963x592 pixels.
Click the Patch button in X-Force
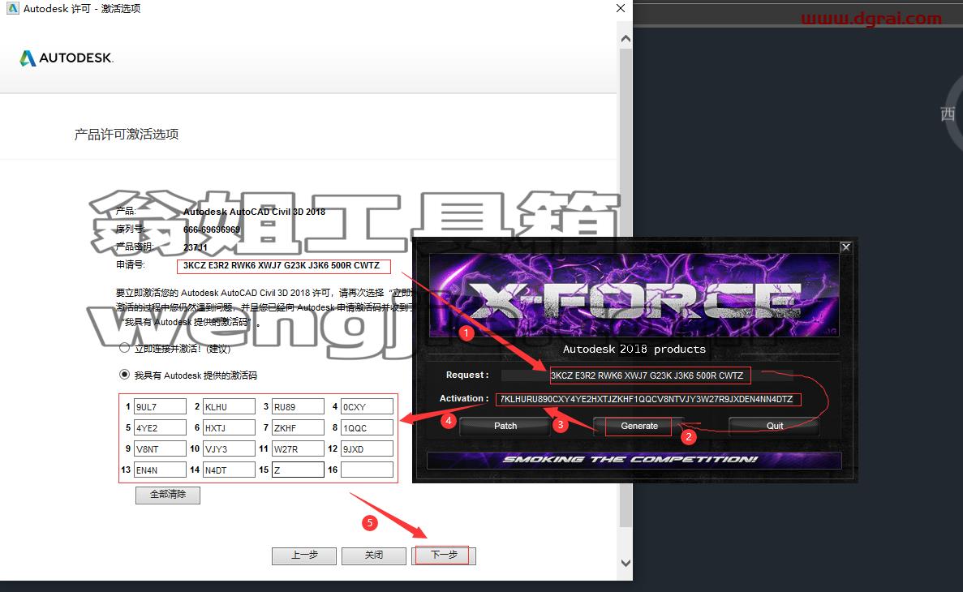pyautogui.click(x=505, y=426)
